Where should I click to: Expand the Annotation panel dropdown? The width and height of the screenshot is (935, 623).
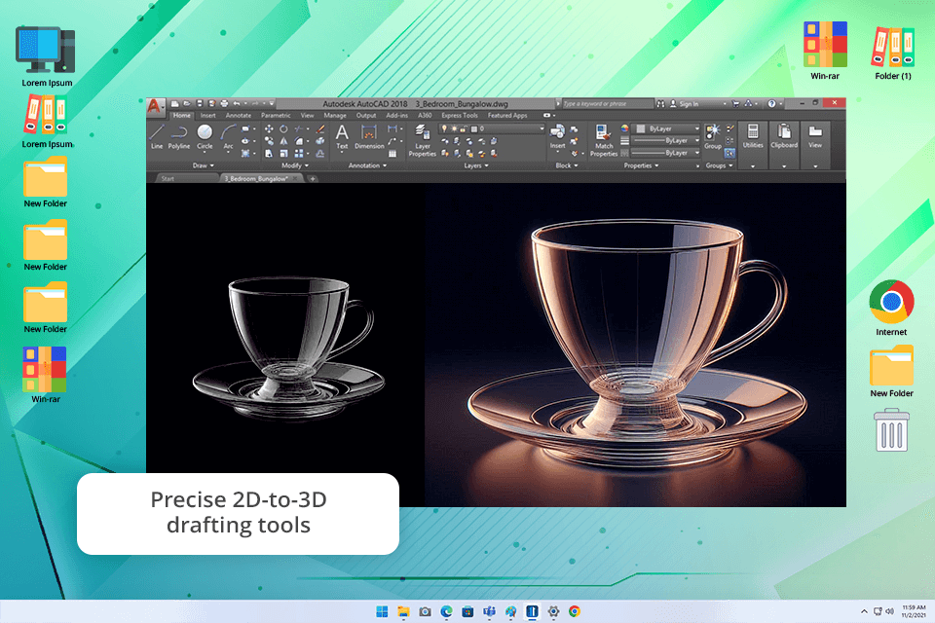pos(368,165)
